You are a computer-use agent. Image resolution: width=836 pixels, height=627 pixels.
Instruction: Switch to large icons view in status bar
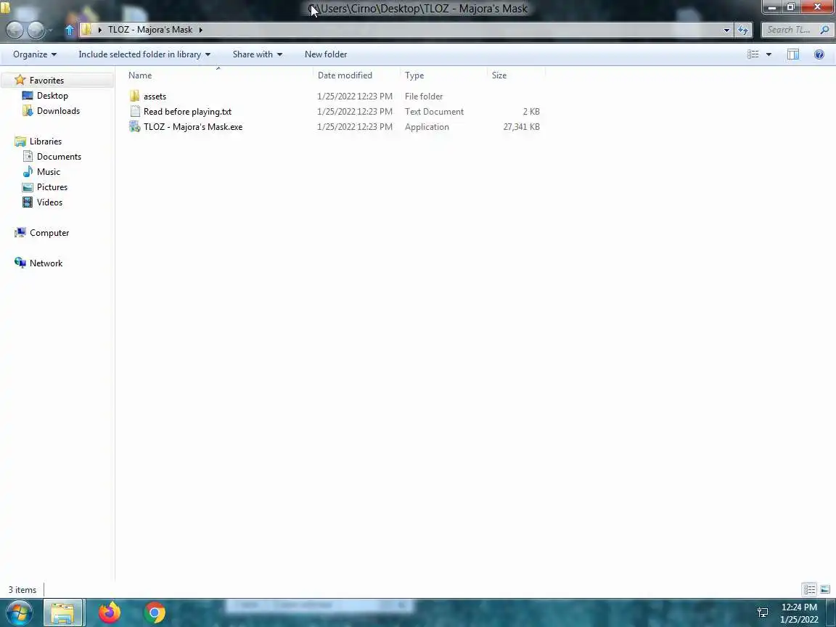[825, 589]
